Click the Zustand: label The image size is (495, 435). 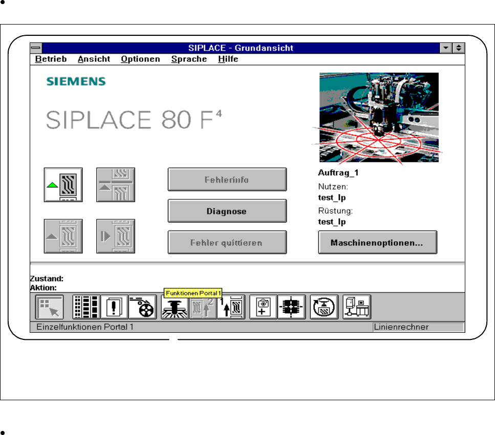(x=47, y=279)
